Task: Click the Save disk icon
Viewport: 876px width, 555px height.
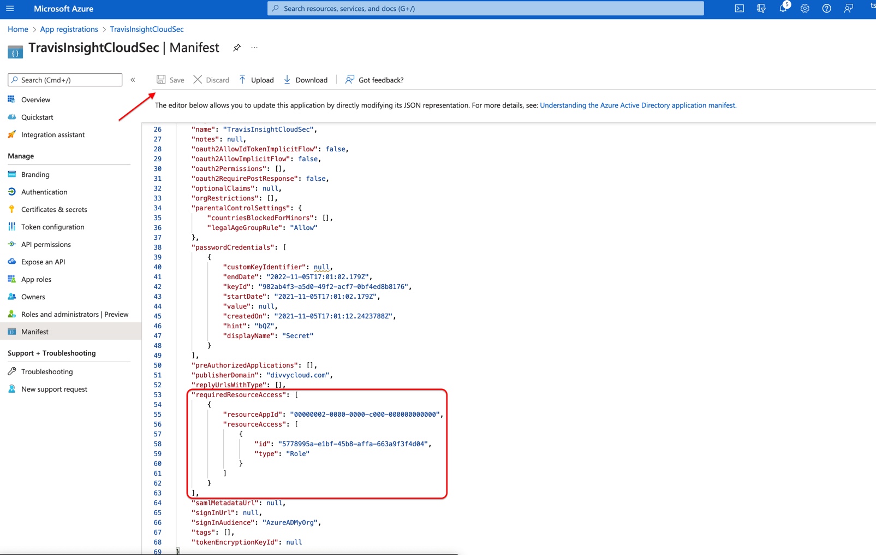Action: coord(161,80)
